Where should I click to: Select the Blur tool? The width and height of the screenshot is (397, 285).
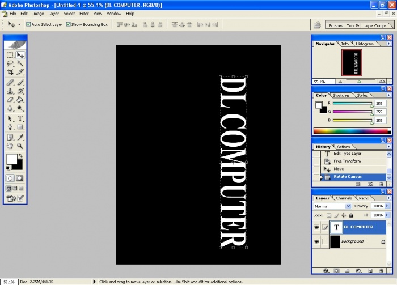[x=10, y=108]
